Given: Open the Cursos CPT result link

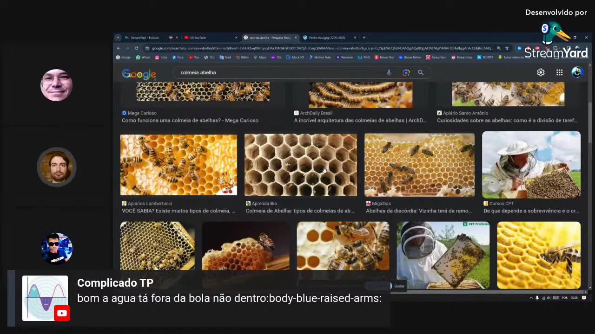Looking at the screenshot, I should coord(531,211).
